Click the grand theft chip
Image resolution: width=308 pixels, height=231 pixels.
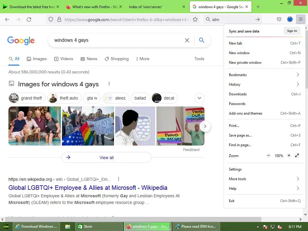[x=27, y=98]
